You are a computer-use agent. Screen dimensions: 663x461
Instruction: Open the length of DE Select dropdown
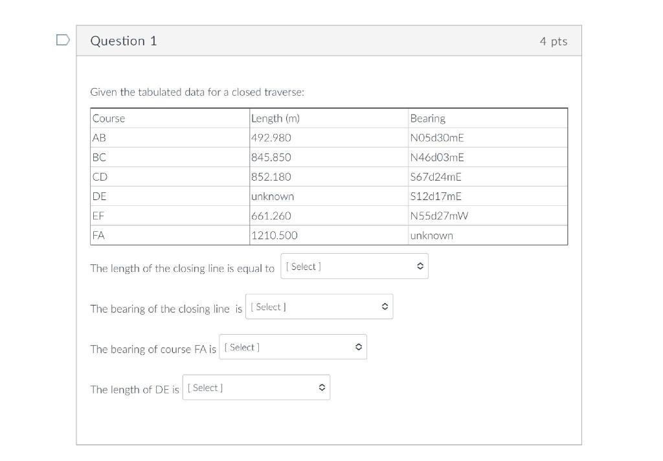click(x=256, y=387)
